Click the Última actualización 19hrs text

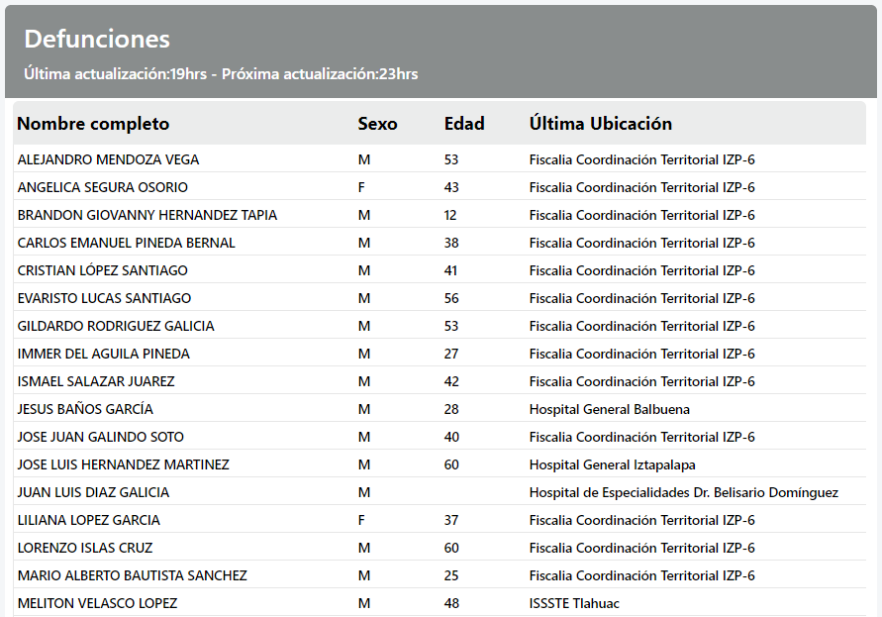click(115, 74)
